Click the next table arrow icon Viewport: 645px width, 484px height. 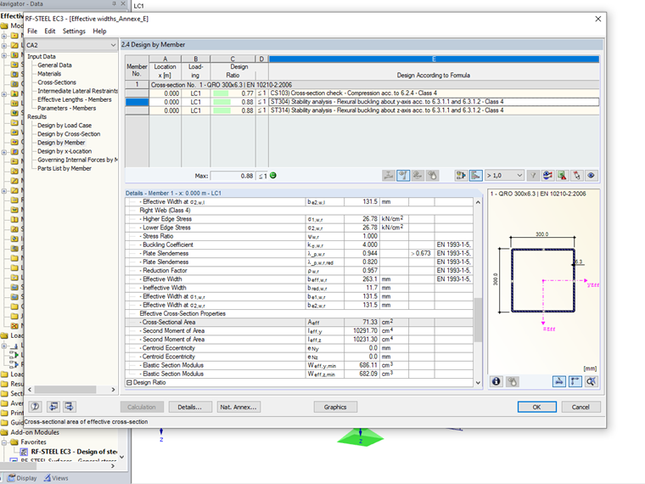pos(70,407)
